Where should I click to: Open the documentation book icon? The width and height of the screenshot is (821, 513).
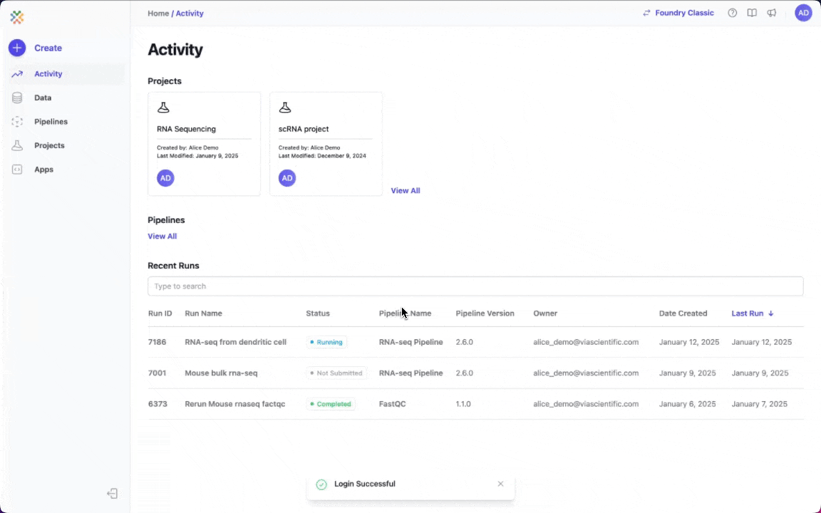point(752,13)
